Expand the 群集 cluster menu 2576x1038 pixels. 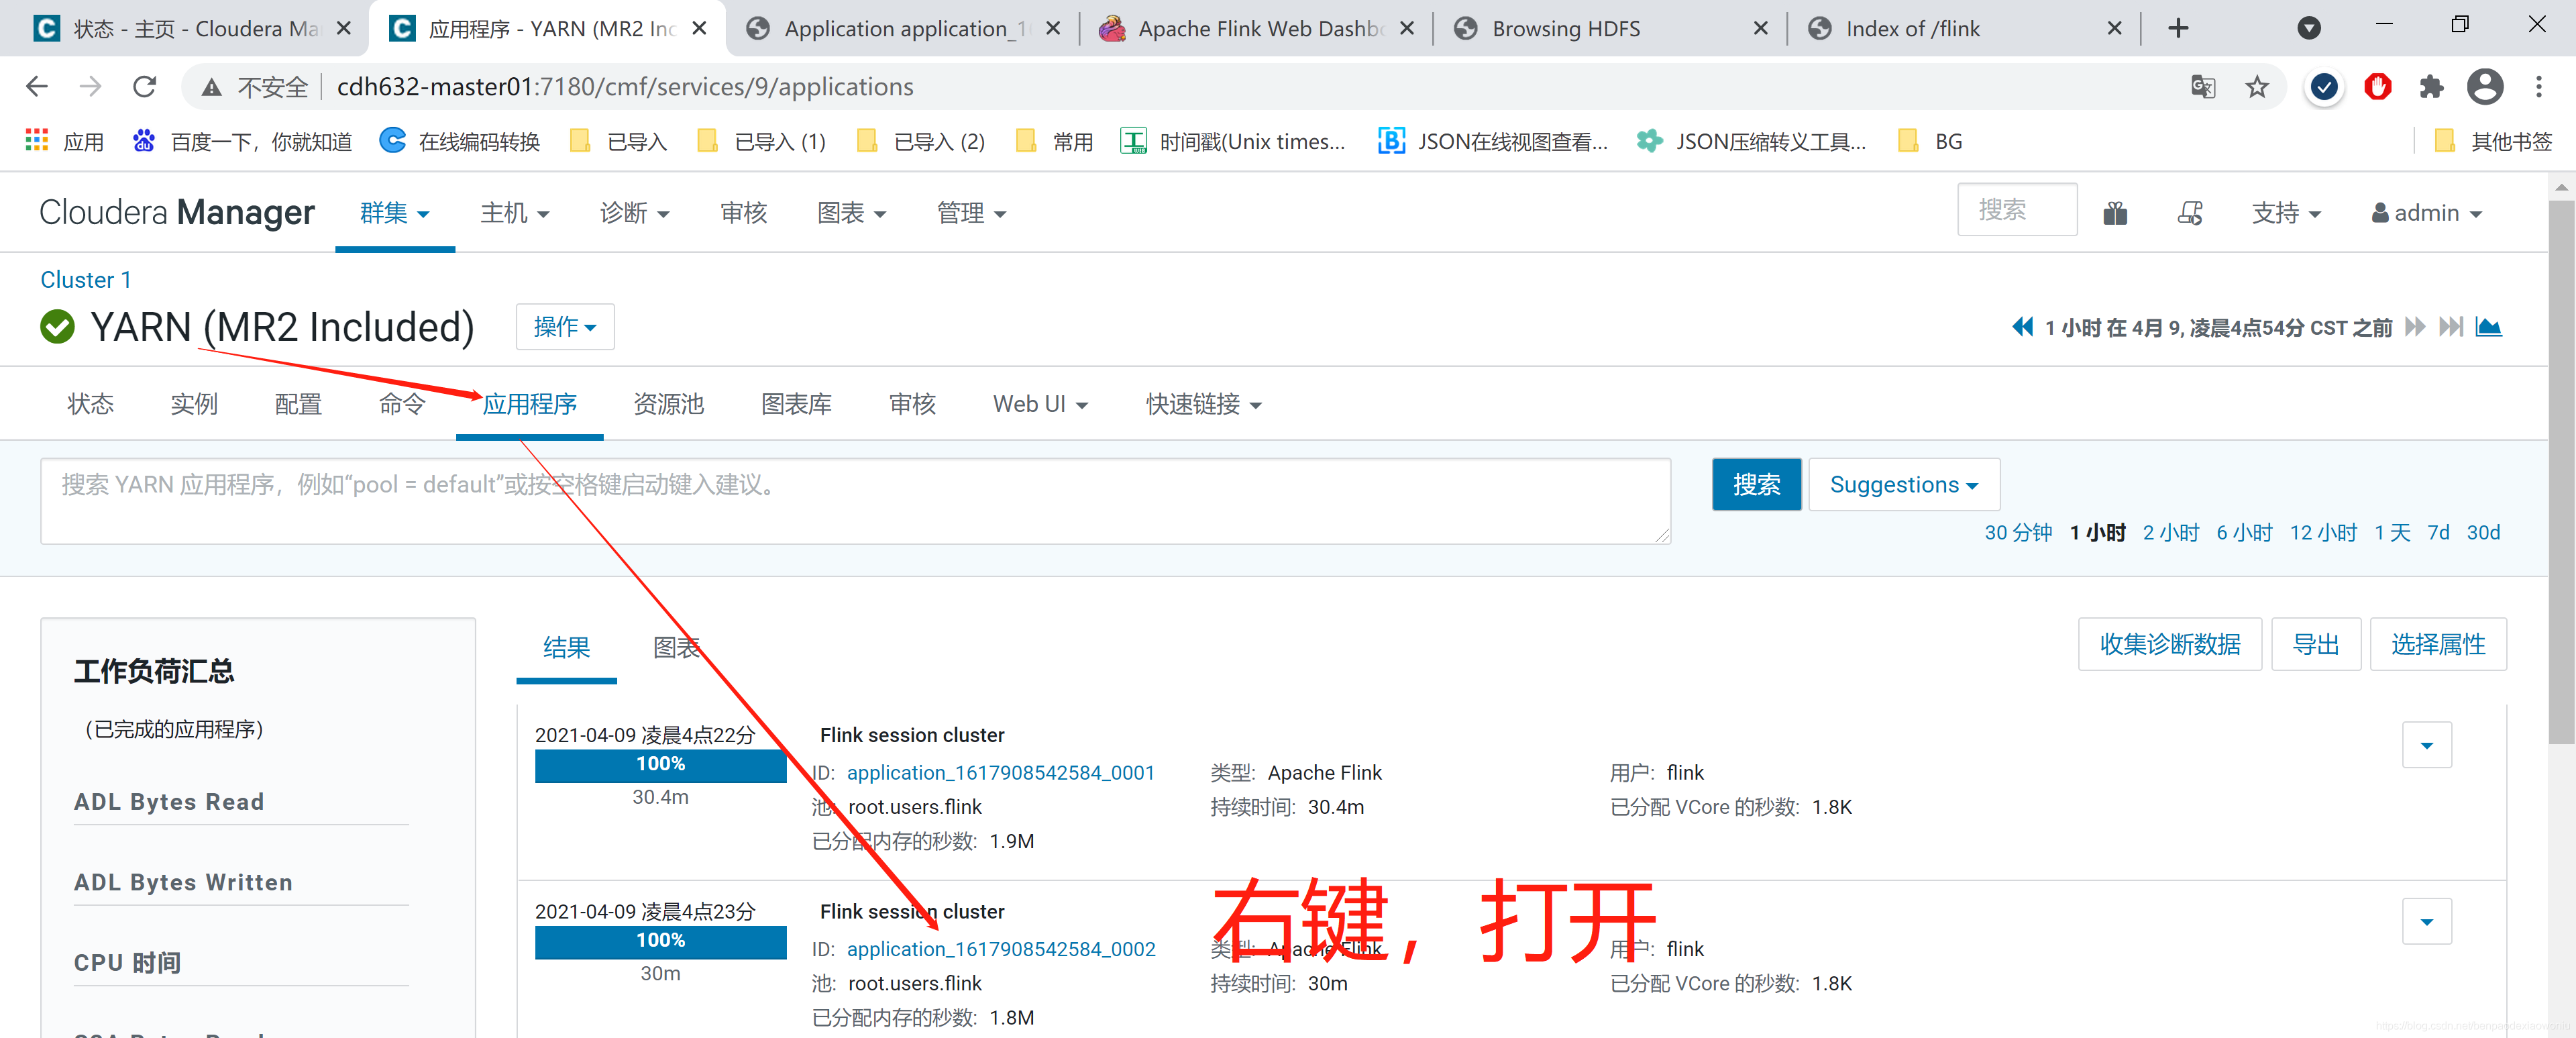click(x=395, y=213)
